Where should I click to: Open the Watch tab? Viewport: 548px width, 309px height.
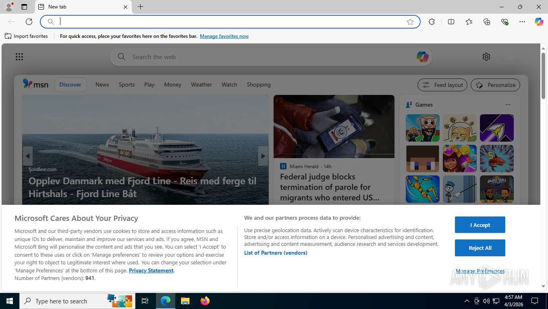click(x=229, y=84)
